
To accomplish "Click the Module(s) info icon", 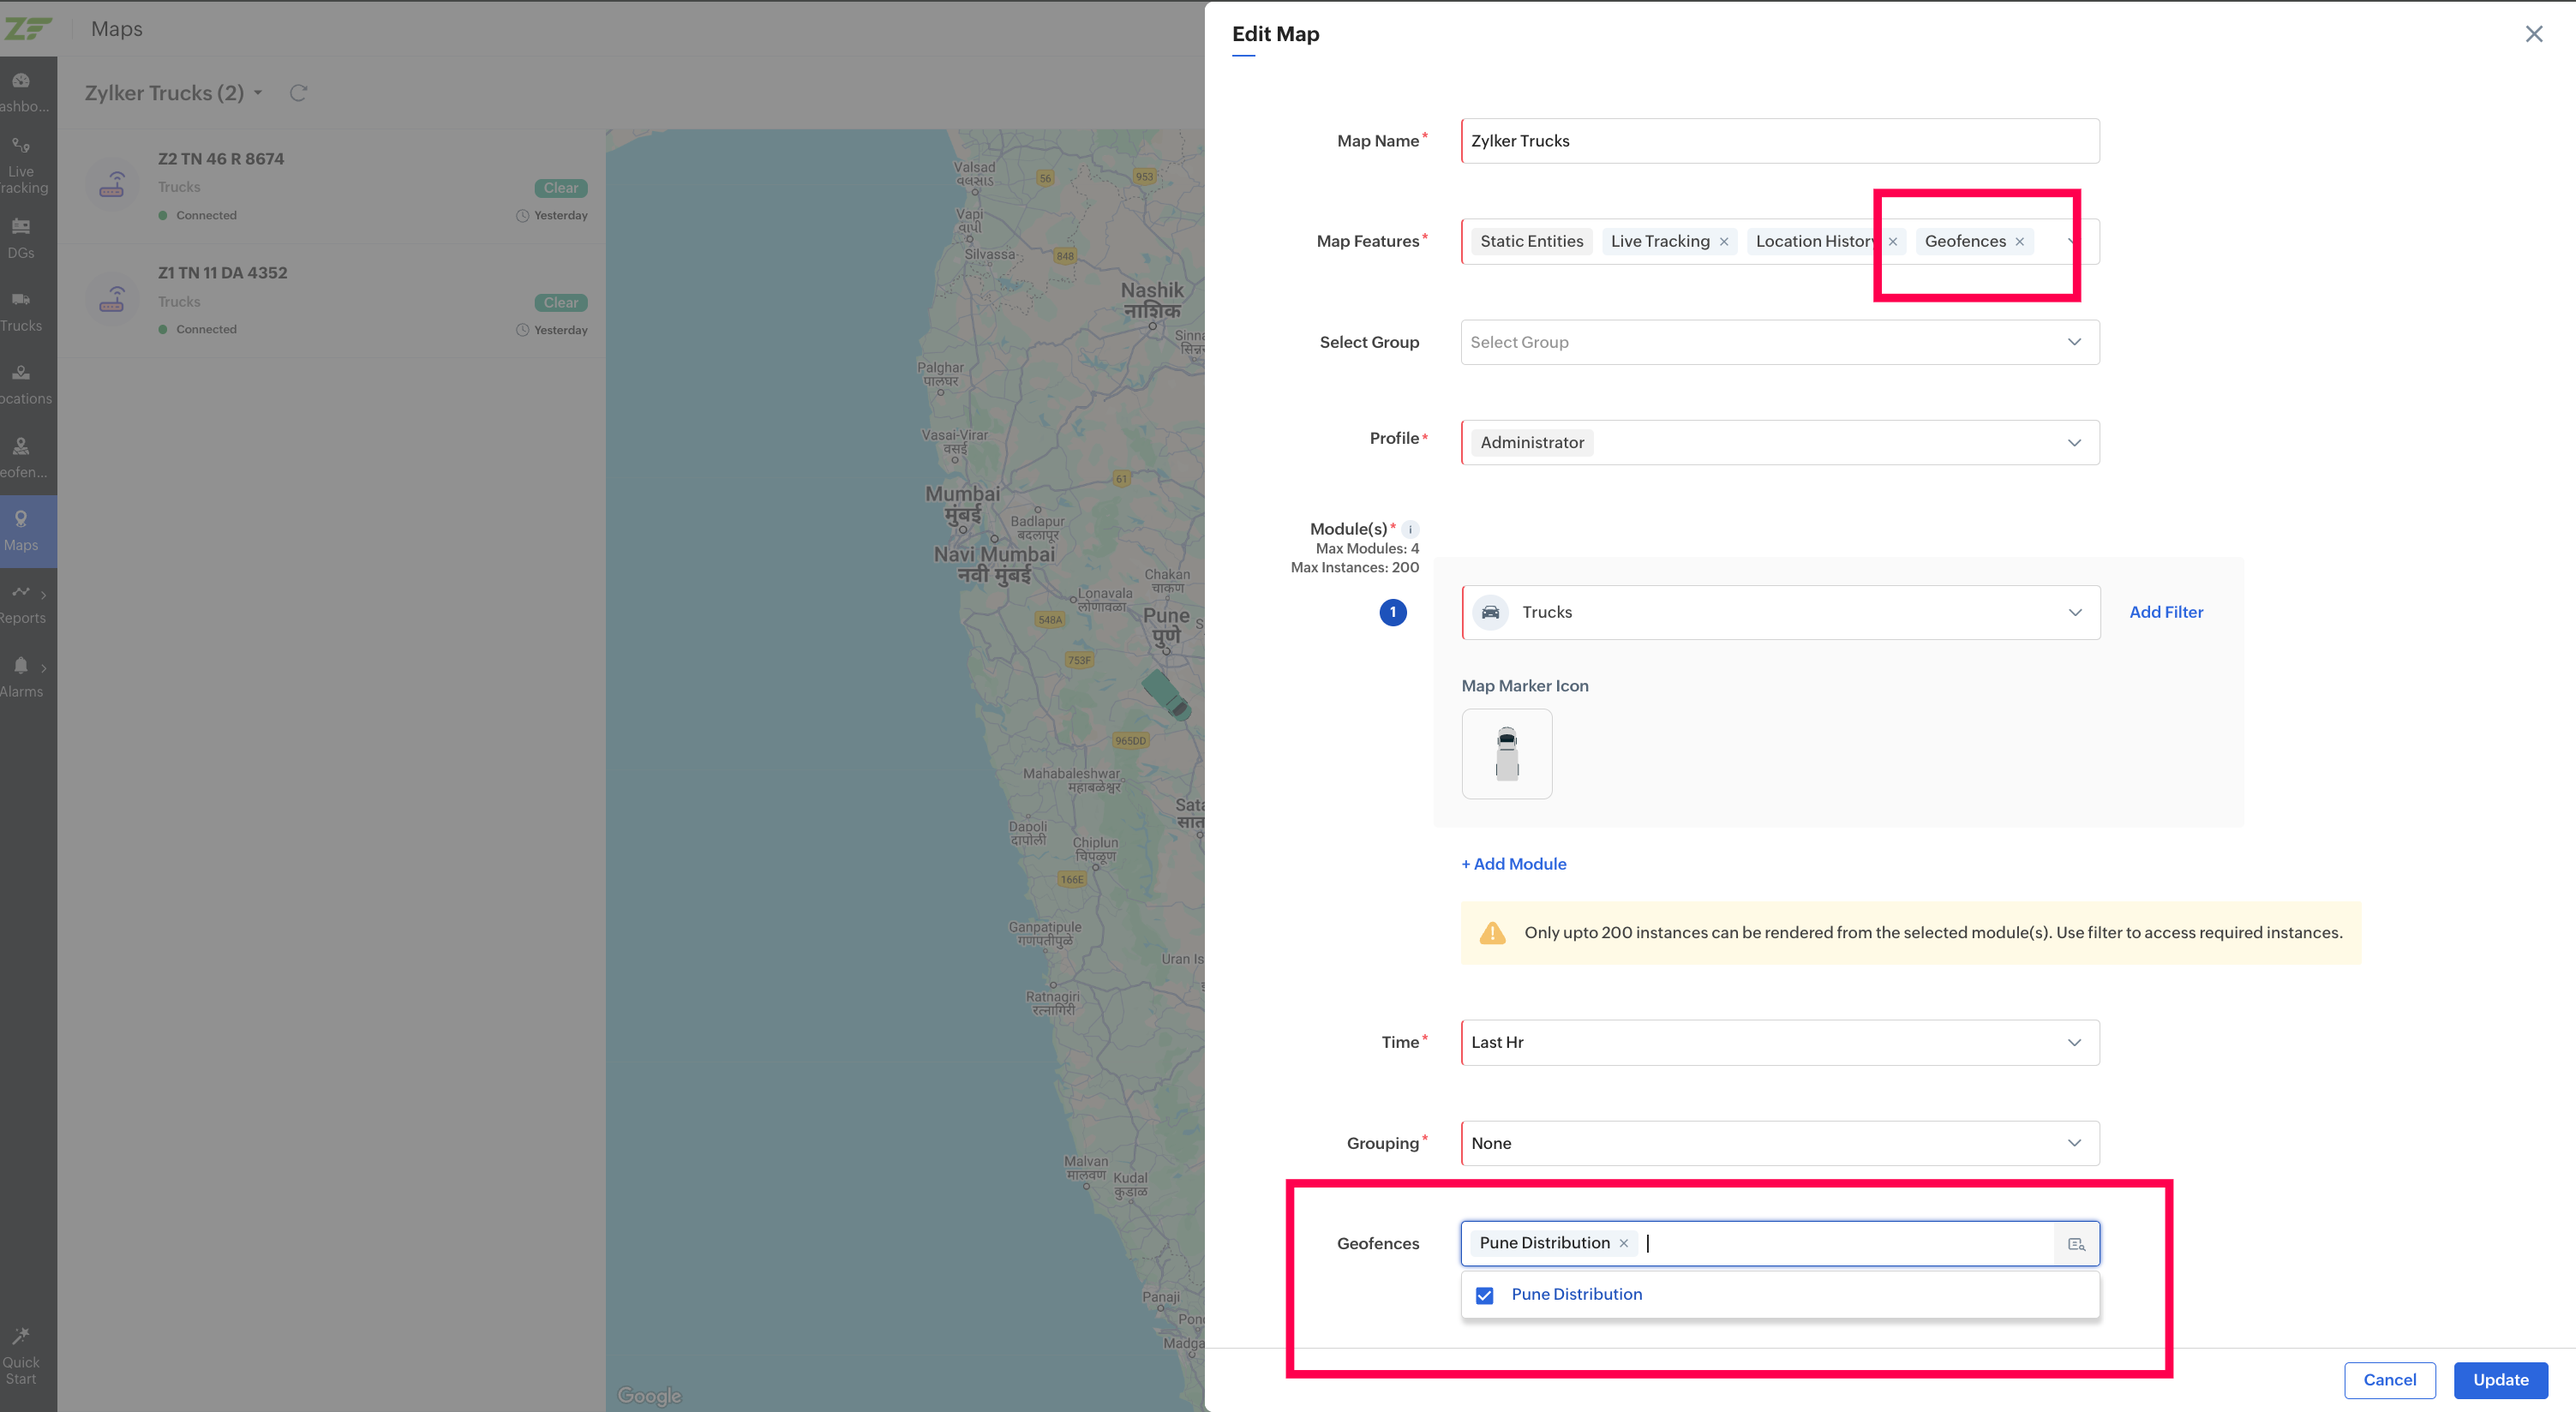I will coord(1410,529).
